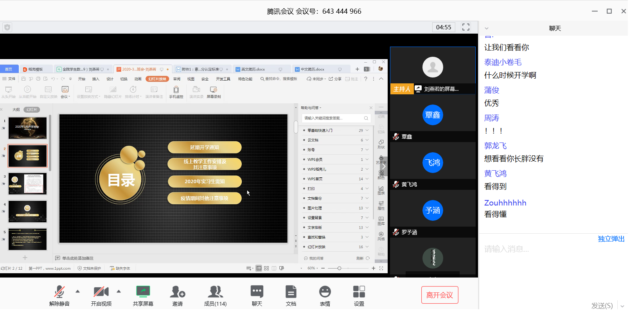
Task: Open audio options arrow next to 解除静音
Action: tap(77, 291)
